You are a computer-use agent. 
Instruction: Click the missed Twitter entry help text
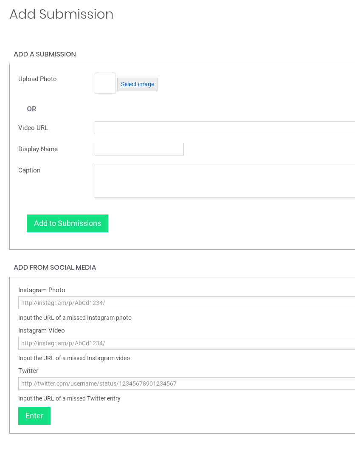coord(69,398)
